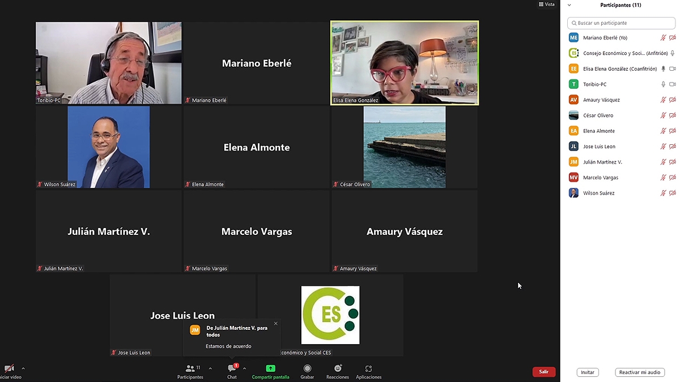Open the Estamos de acuerdo chat message
The width and height of the screenshot is (680, 382).
click(228, 346)
